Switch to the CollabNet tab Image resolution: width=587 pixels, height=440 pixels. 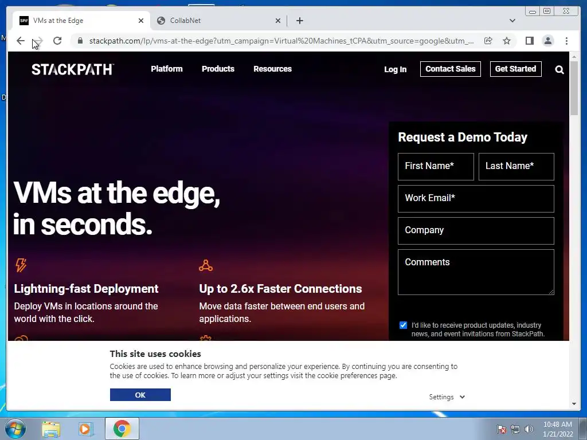(219, 21)
